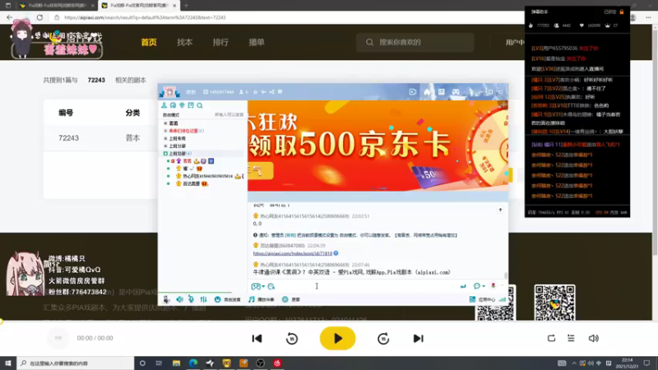Viewport: 658px width, 370px height.
Task: Click the 自由发言 button
Action: [x=228, y=299]
